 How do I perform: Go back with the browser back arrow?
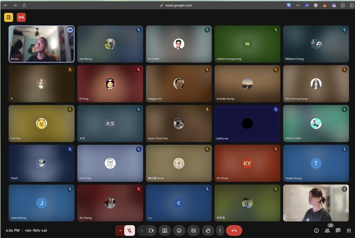tap(6, 5)
